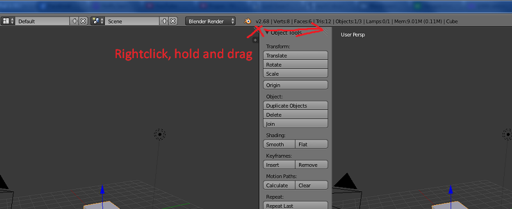
Task: Open the Origin menu button
Action: tap(295, 85)
